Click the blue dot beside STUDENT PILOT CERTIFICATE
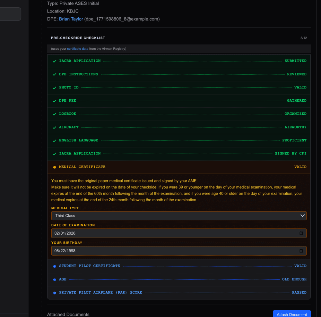The image size is (321, 317). point(55,266)
